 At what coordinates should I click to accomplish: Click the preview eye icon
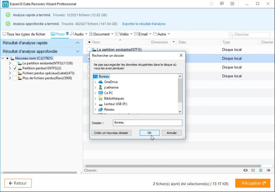pyautogui.click(x=245, y=170)
